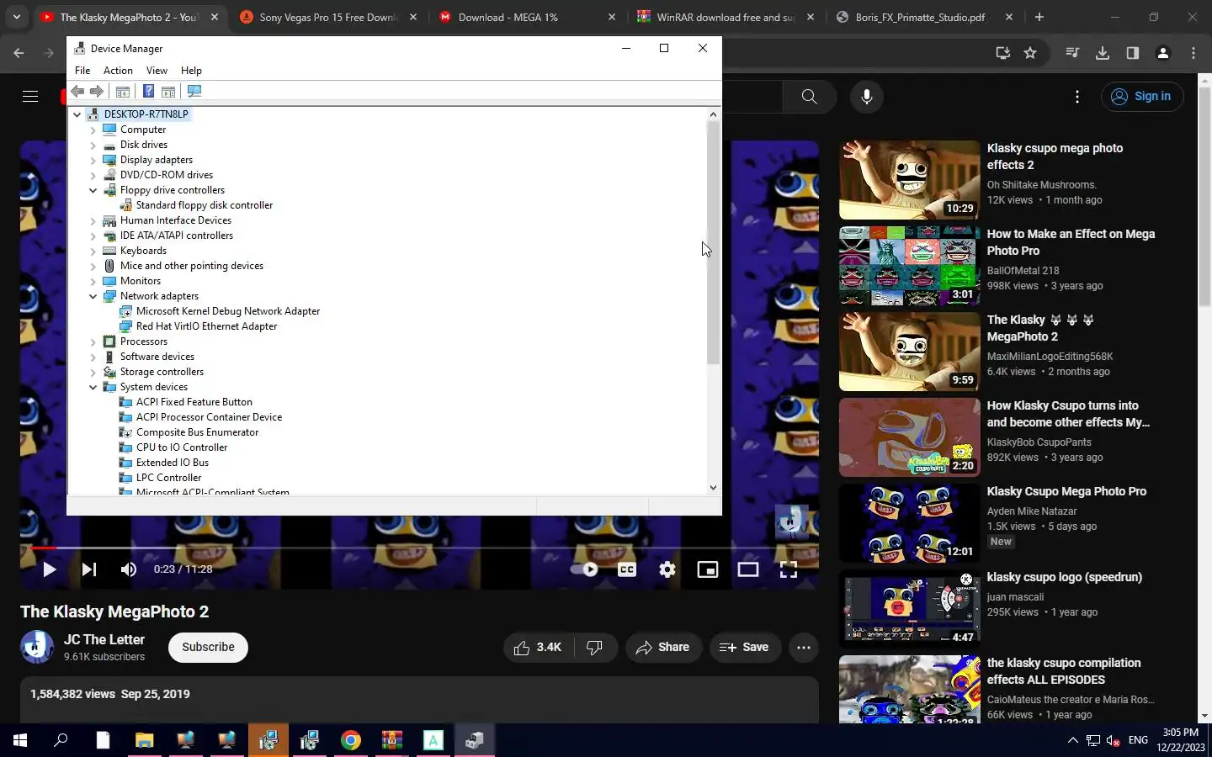Open Chrome profile avatar icon
The height and width of the screenshot is (757, 1212).
click(x=1163, y=53)
